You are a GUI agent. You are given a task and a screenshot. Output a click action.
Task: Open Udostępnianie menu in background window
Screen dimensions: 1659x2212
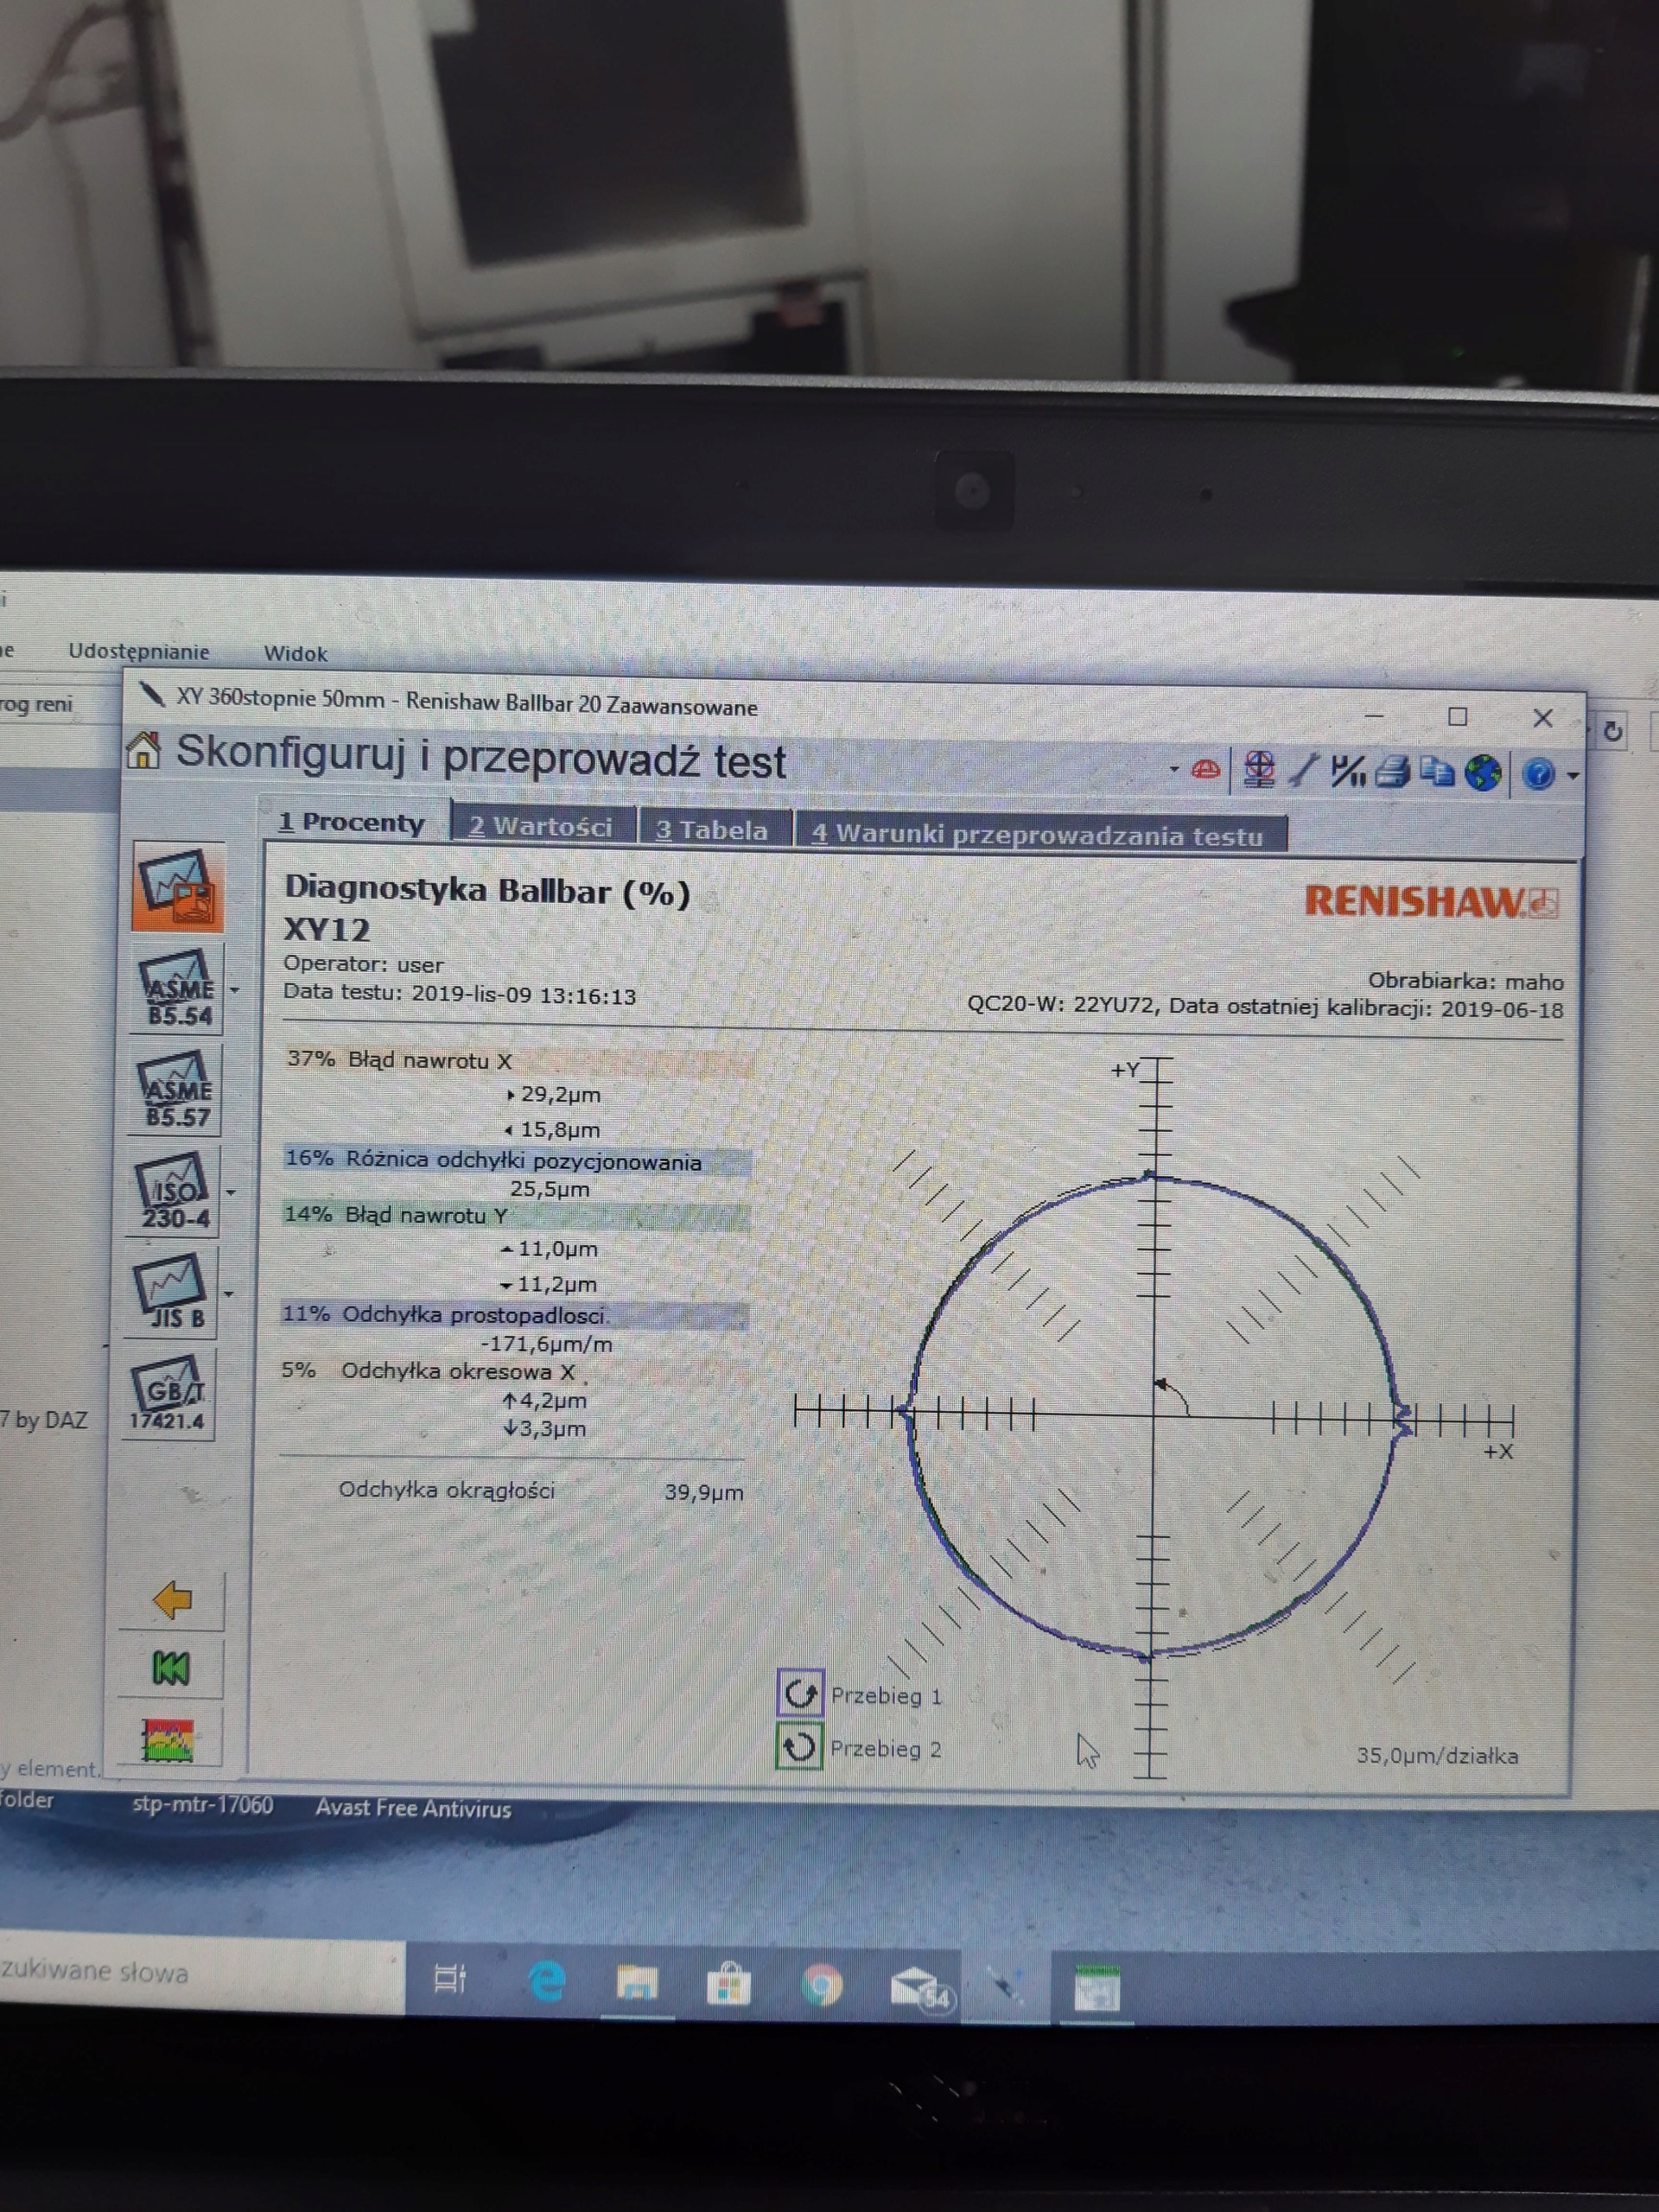point(139,651)
